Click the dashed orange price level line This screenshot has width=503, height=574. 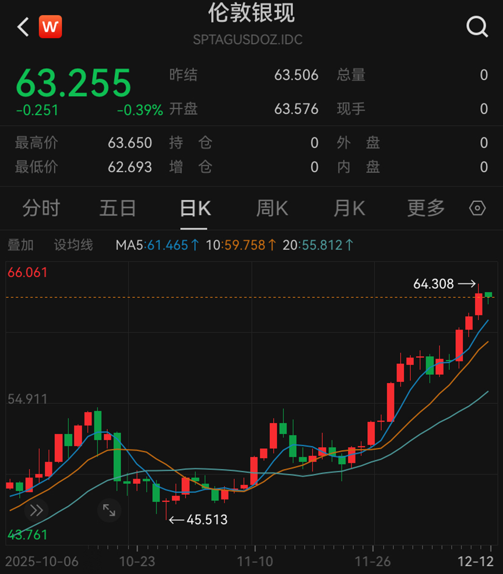(233, 296)
